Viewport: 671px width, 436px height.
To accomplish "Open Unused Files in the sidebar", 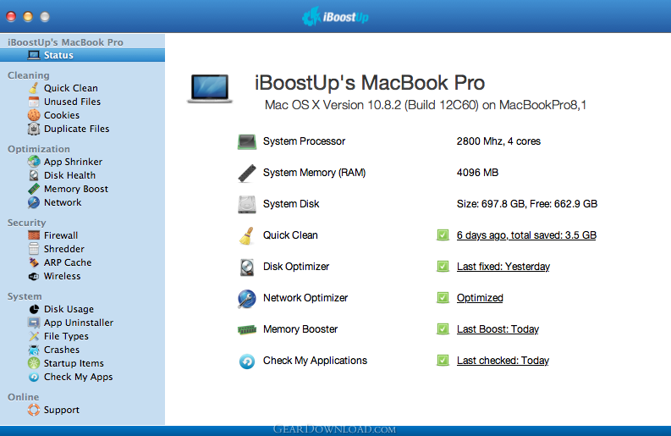I will point(72,102).
